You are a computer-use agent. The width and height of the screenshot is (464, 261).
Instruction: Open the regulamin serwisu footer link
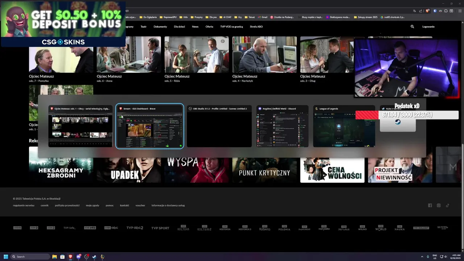(24, 205)
